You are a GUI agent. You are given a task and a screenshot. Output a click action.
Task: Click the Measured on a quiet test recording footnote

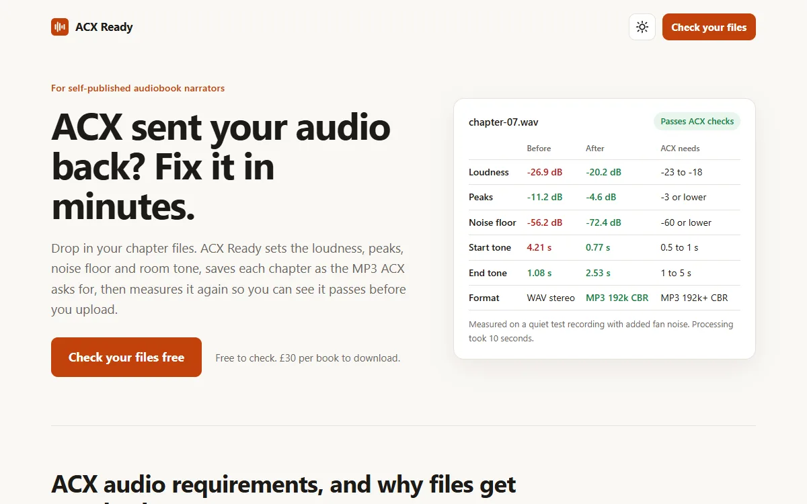[601, 331]
